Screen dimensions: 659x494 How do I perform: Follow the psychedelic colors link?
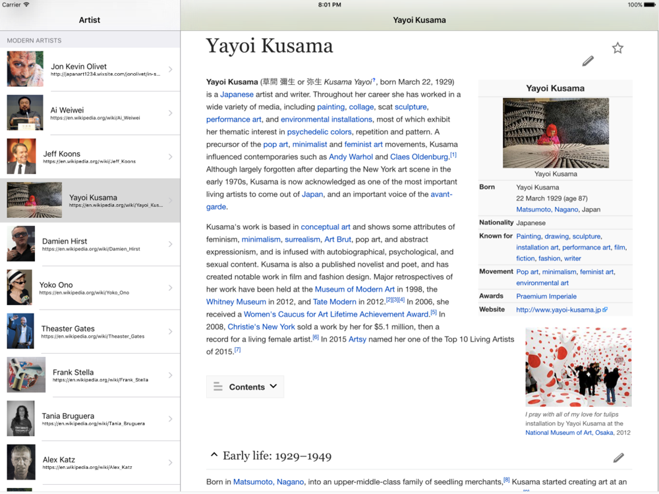320,132
